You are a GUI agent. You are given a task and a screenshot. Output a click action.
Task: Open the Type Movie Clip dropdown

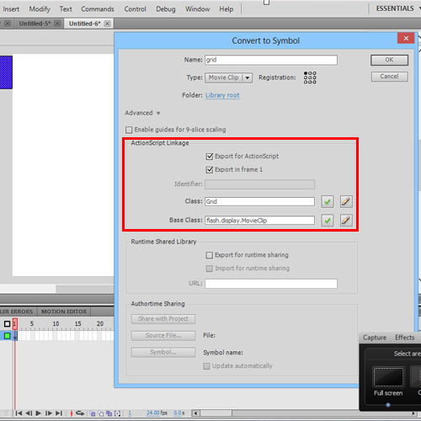pyautogui.click(x=228, y=77)
